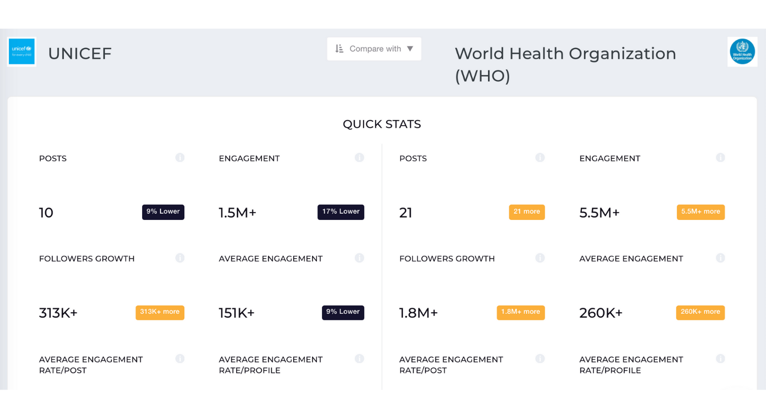Click the UNICEF profile name heading
This screenshot has height=419, width=766.
[x=80, y=53]
